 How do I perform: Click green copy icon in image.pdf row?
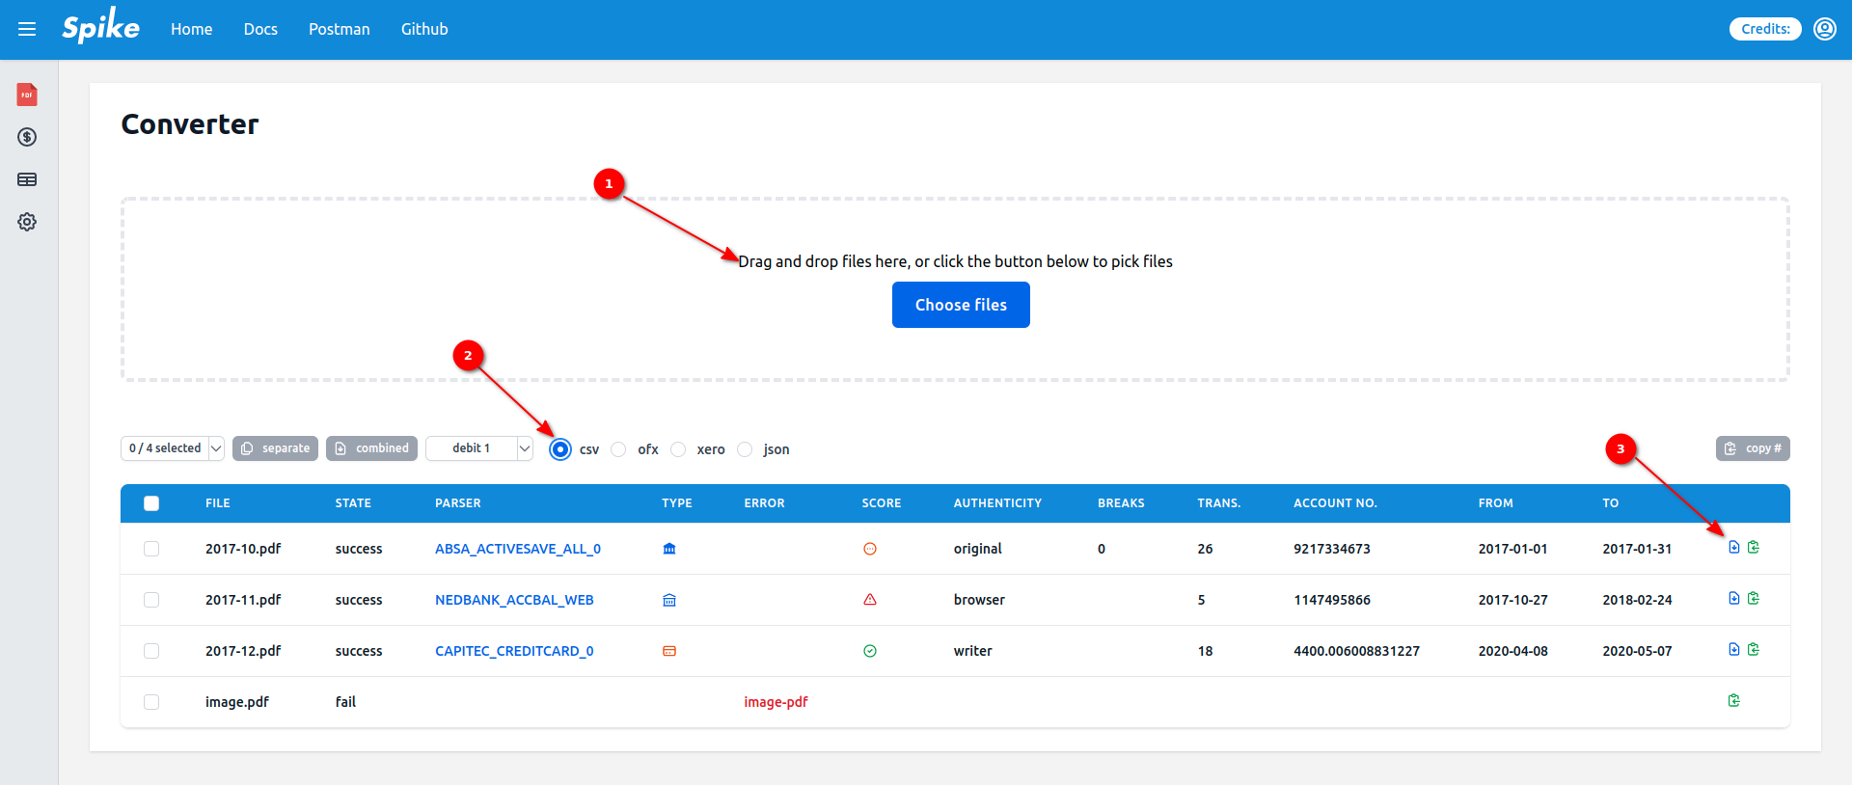[x=1733, y=701]
